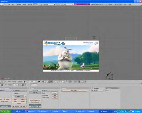Select the lamp object in viewport
142x113 pixels.
point(94,37)
